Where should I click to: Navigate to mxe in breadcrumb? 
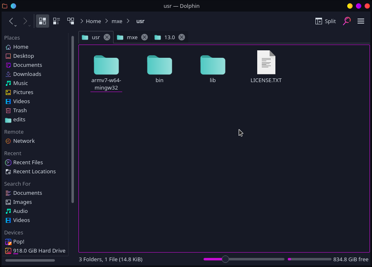117,21
